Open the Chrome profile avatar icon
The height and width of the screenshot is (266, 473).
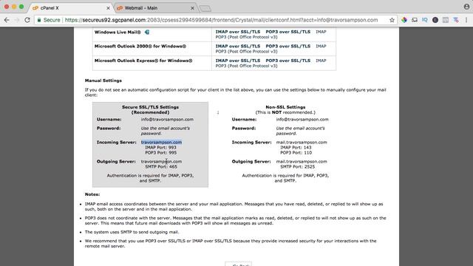466,7
